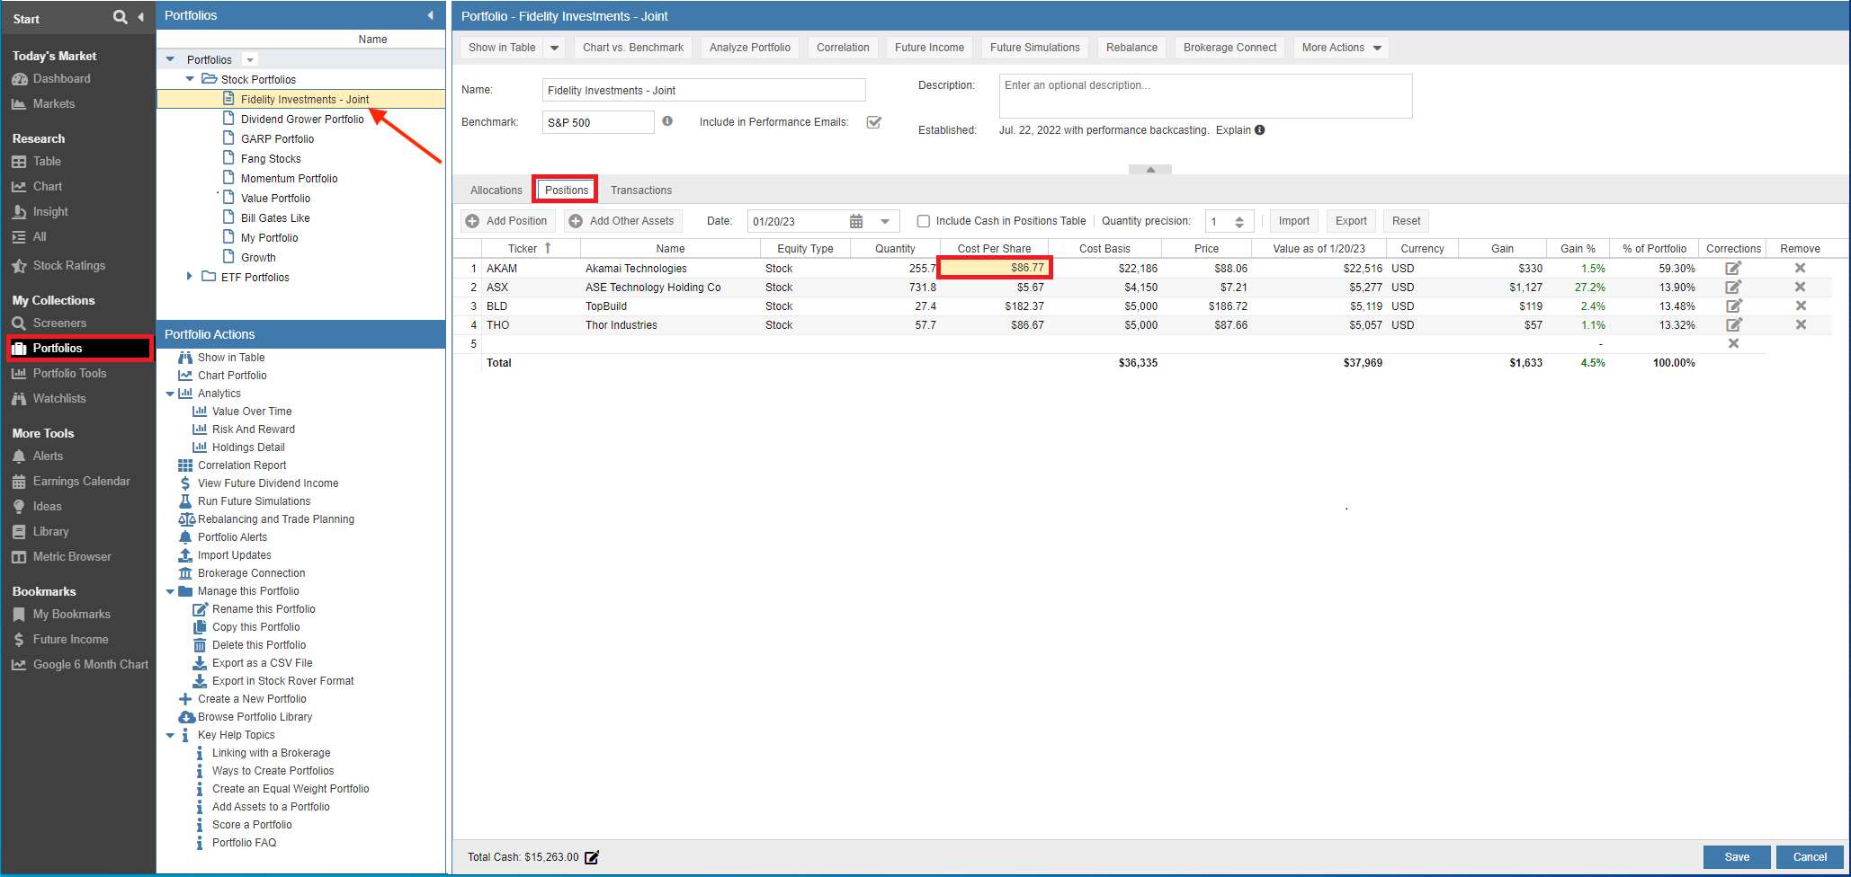
Task: Open Dashboard from the sidebar
Action: (x=61, y=79)
